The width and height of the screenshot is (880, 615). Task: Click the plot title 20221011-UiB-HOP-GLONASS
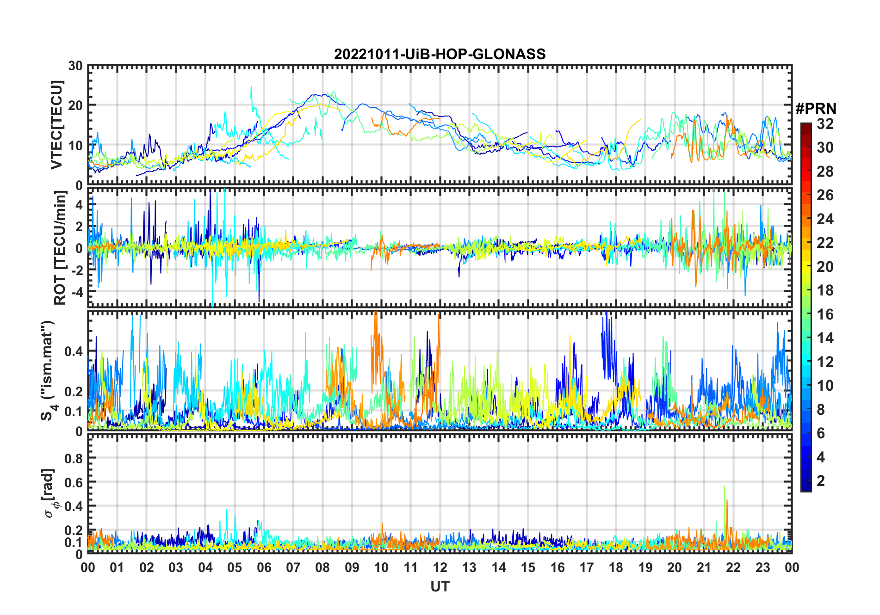(440, 54)
